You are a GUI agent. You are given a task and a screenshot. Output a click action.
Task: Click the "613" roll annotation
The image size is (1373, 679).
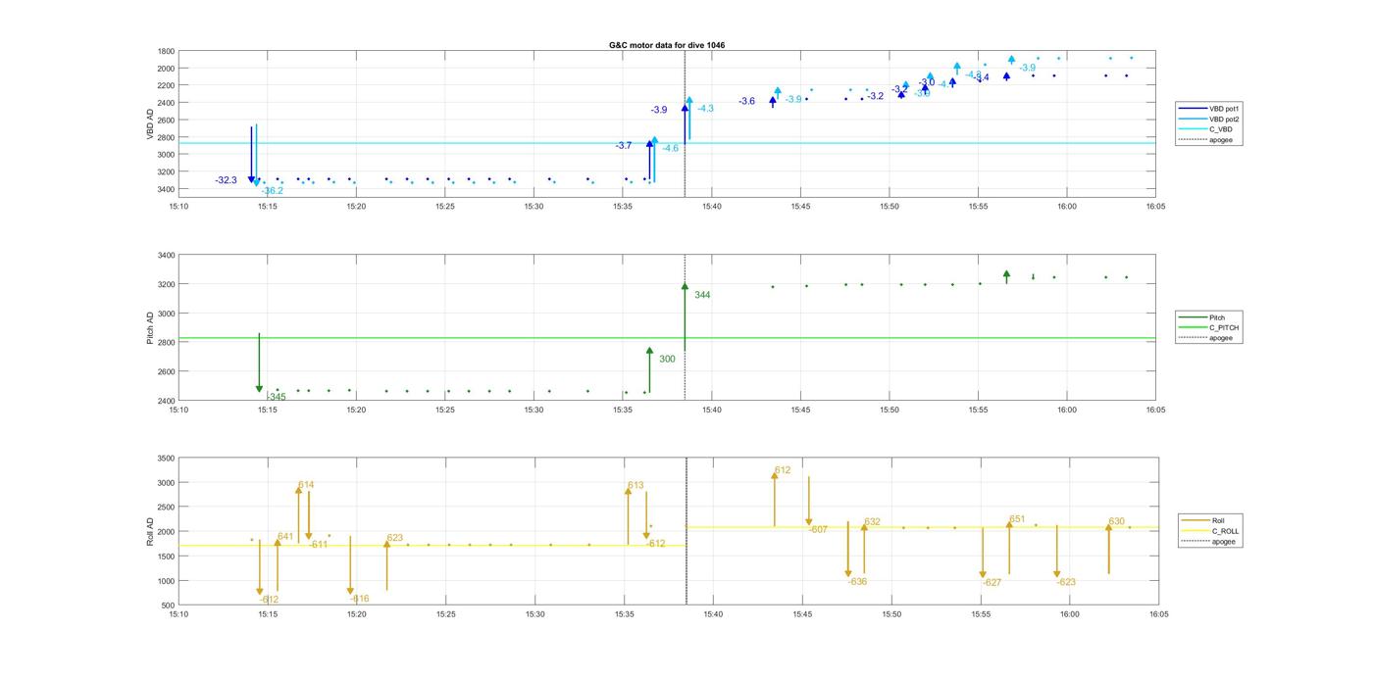[636, 485]
